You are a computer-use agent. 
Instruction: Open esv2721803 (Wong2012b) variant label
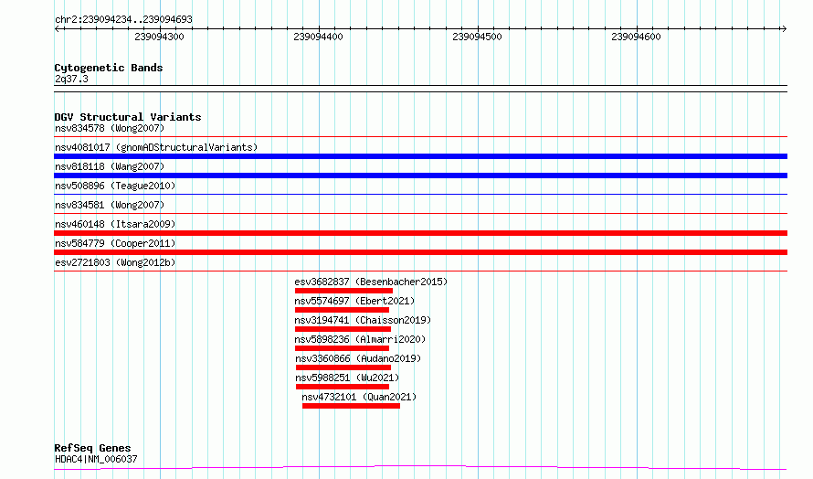[x=115, y=262]
